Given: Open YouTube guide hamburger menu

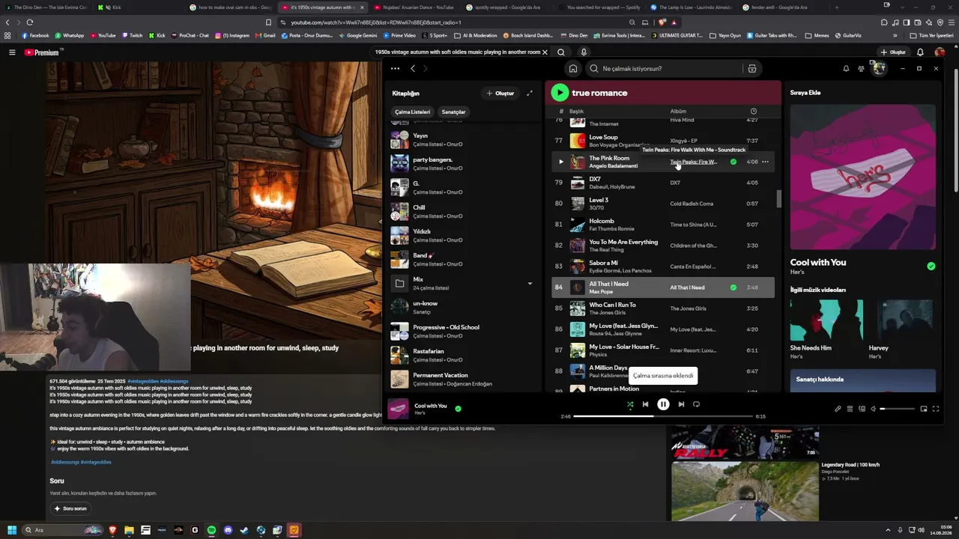Looking at the screenshot, I should click(12, 52).
